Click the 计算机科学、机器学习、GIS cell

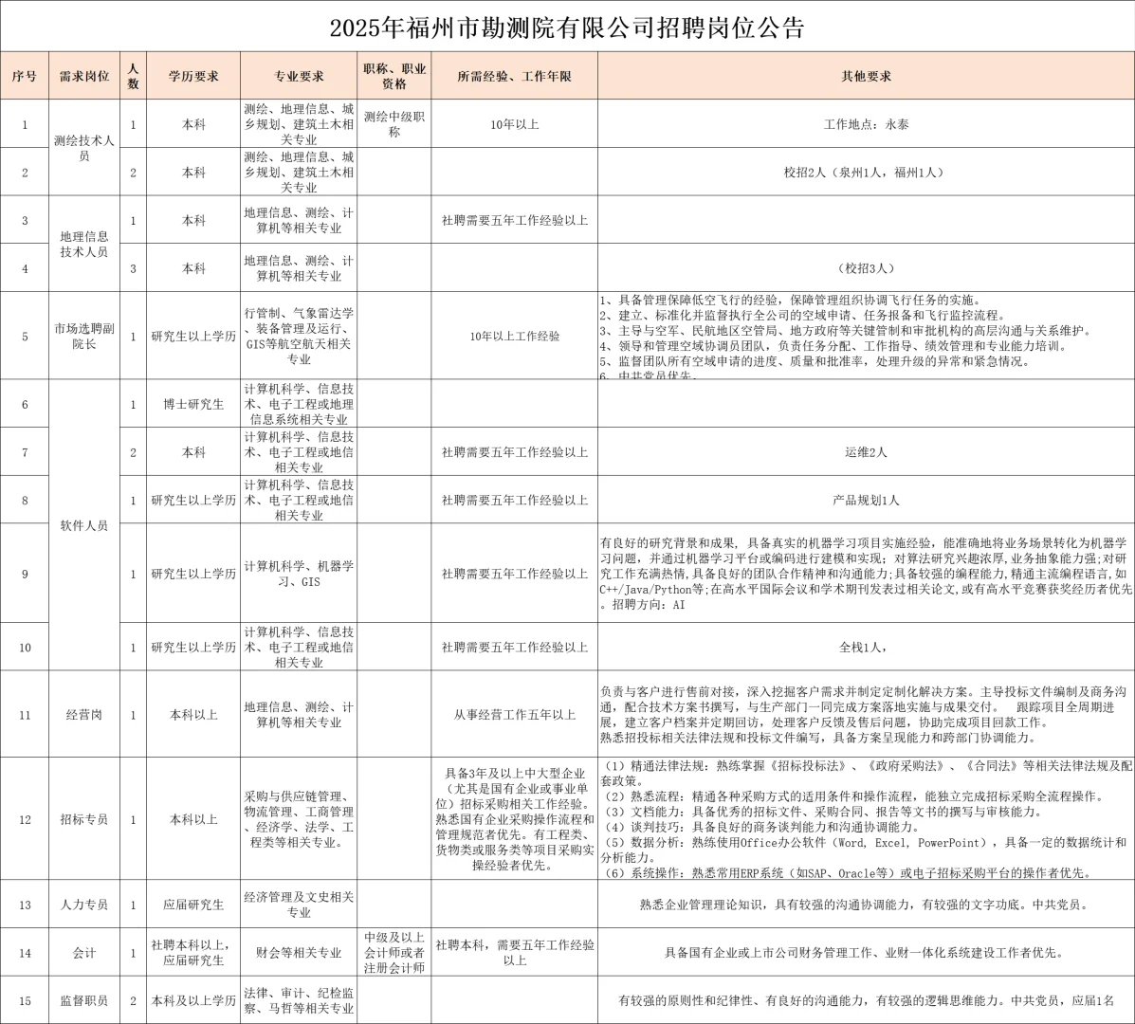coord(299,573)
